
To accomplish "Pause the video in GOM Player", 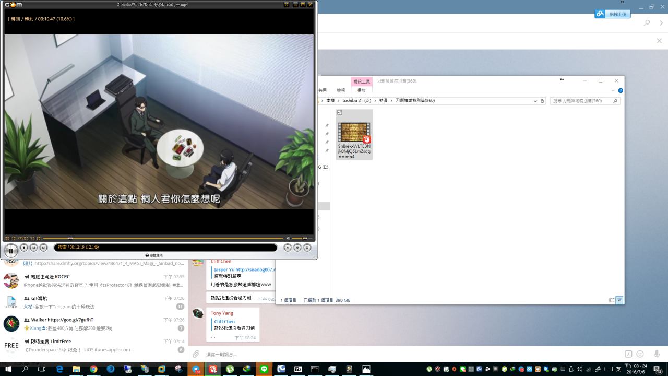I will click(11, 251).
